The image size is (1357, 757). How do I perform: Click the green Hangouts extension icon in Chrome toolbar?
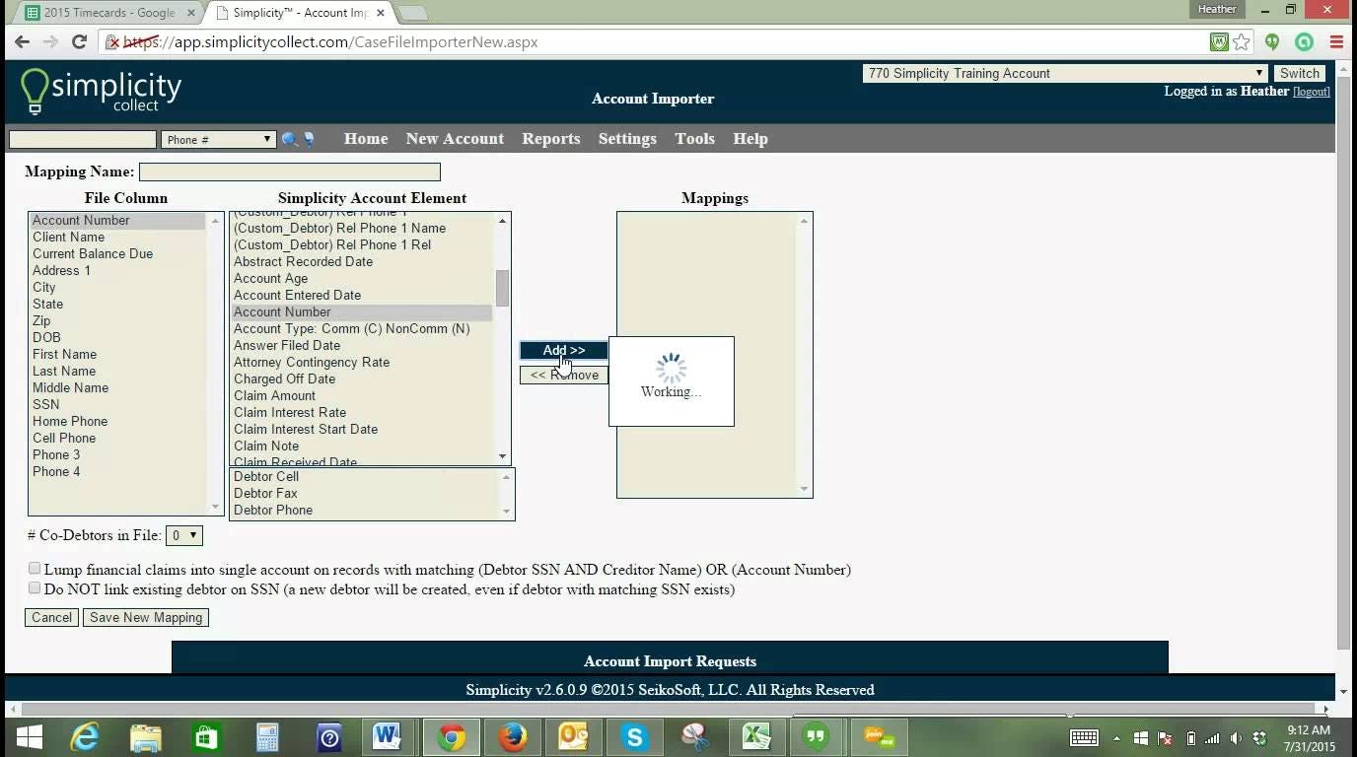[x=1272, y=42]
